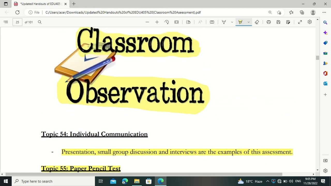The height and width of the screenshot is (186, 331).
Task: Open browser profile avatar
Action: click(313, 12)
